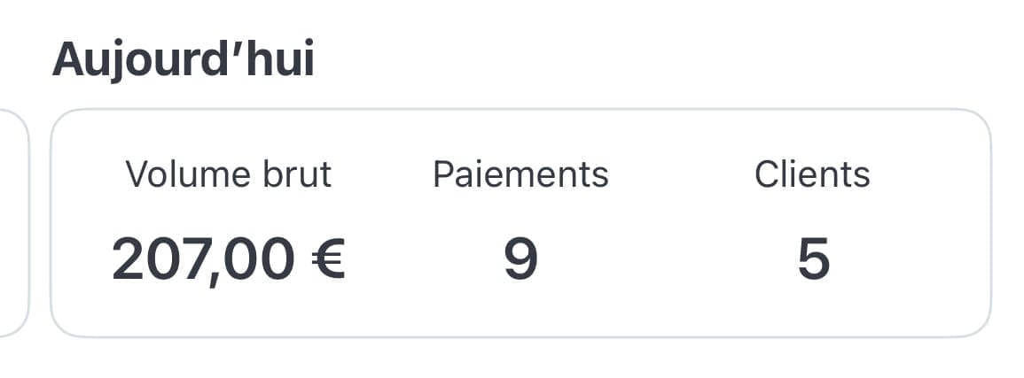Image resolution: width=1024 pixels, height=378 pixels.
Task: Click the bottom border of the summary card
Action: pos(520,336)
